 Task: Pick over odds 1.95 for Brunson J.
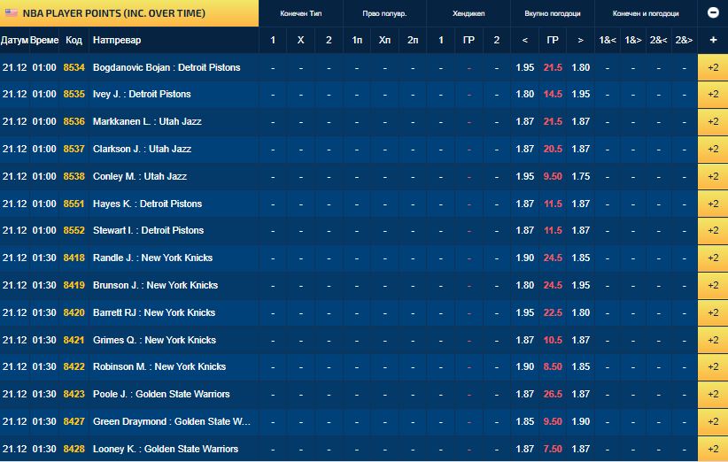point(581,285)
